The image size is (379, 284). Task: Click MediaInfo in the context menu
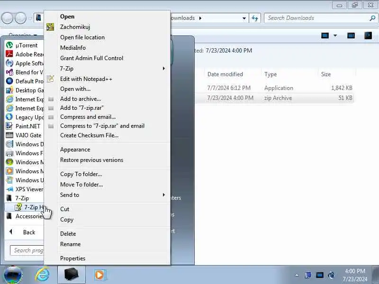tap(73, 48)
